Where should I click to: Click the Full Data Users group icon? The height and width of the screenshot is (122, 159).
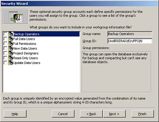coord(10,39)
